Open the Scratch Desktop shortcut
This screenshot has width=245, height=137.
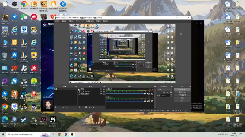tap(14, 44)
